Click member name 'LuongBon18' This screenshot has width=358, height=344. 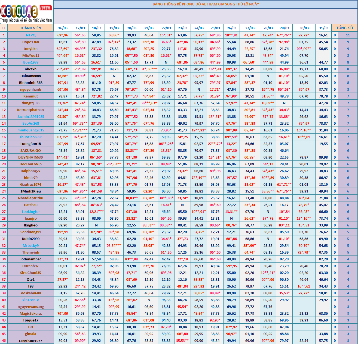pos(30,144)
